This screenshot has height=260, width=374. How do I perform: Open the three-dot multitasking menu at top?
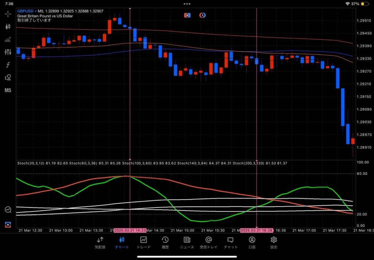pos(187,4)
